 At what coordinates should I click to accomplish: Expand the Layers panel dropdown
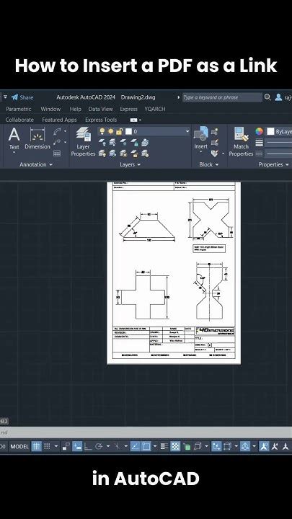coord(130,164)
